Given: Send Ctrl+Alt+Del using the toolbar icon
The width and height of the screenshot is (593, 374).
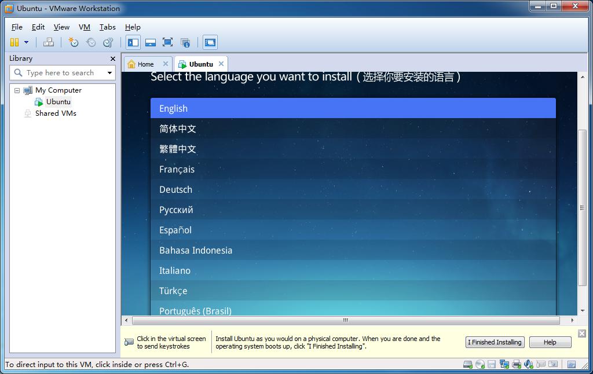Looking at the screenshot, I should [49, 42].
